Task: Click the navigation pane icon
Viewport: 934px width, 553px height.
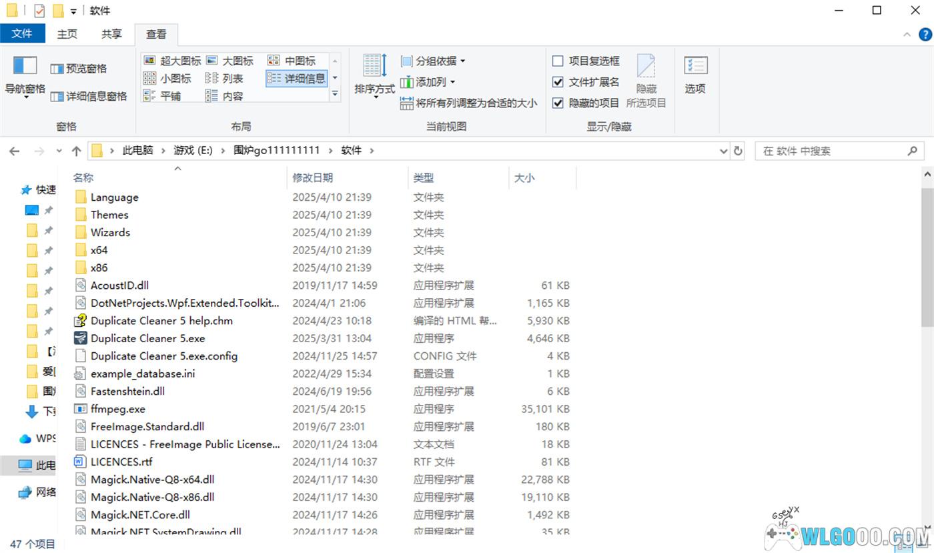Action: pos(25,66)
